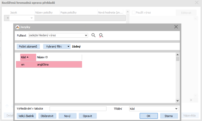The image size is (202, 121).
Task: Toggle the Název column square marker
Action: [x=46, y=57]
